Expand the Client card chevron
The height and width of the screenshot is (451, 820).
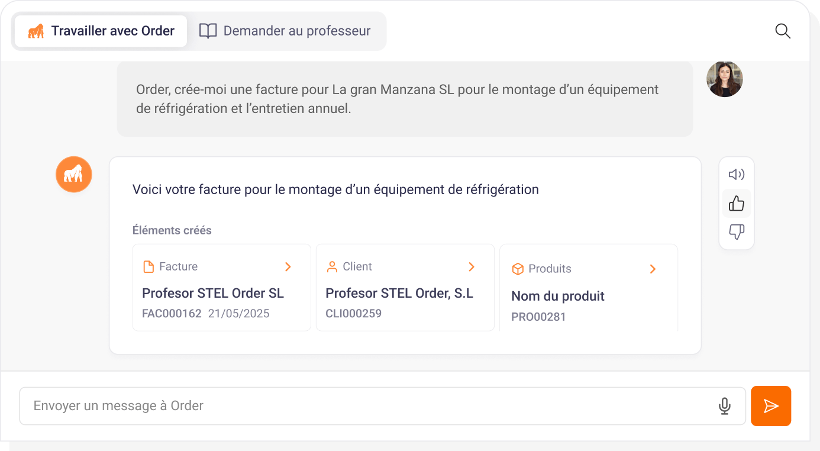click(472, 267)
